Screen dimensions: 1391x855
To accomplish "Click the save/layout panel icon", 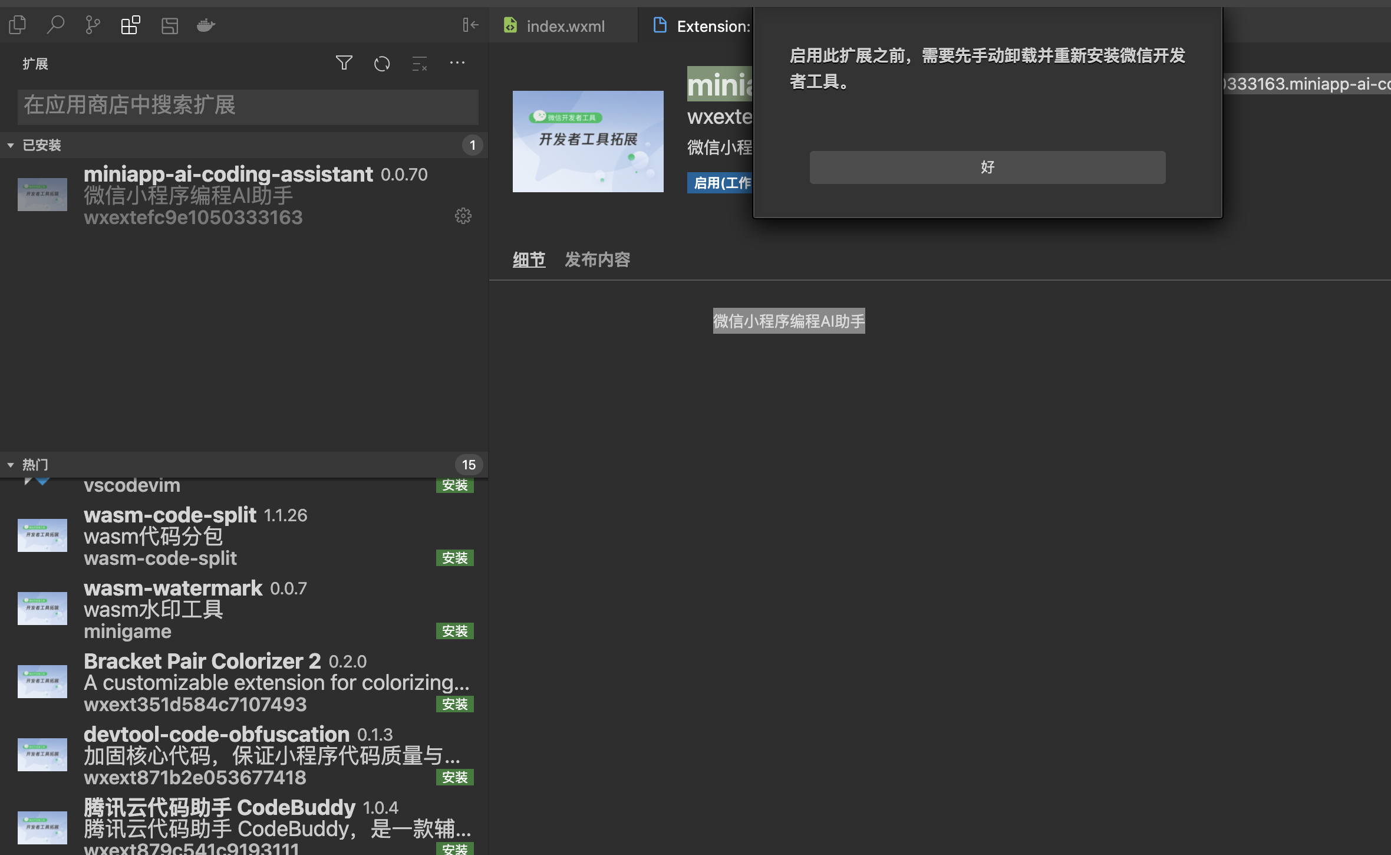I will coord(170,25).
